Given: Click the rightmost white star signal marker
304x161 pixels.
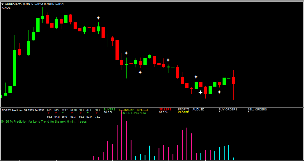Looking at the screenshot, I should point(219,92).
